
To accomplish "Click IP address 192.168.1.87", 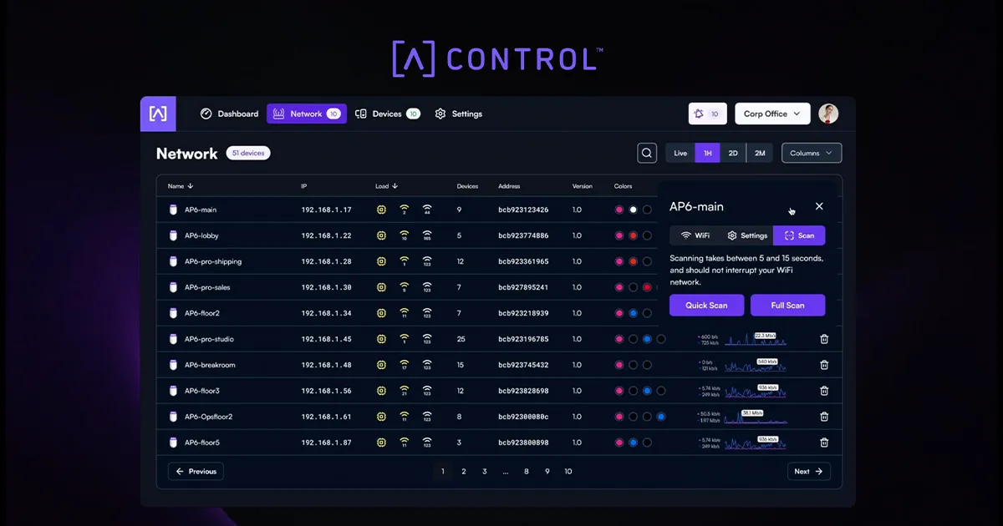I will point(326,443).
